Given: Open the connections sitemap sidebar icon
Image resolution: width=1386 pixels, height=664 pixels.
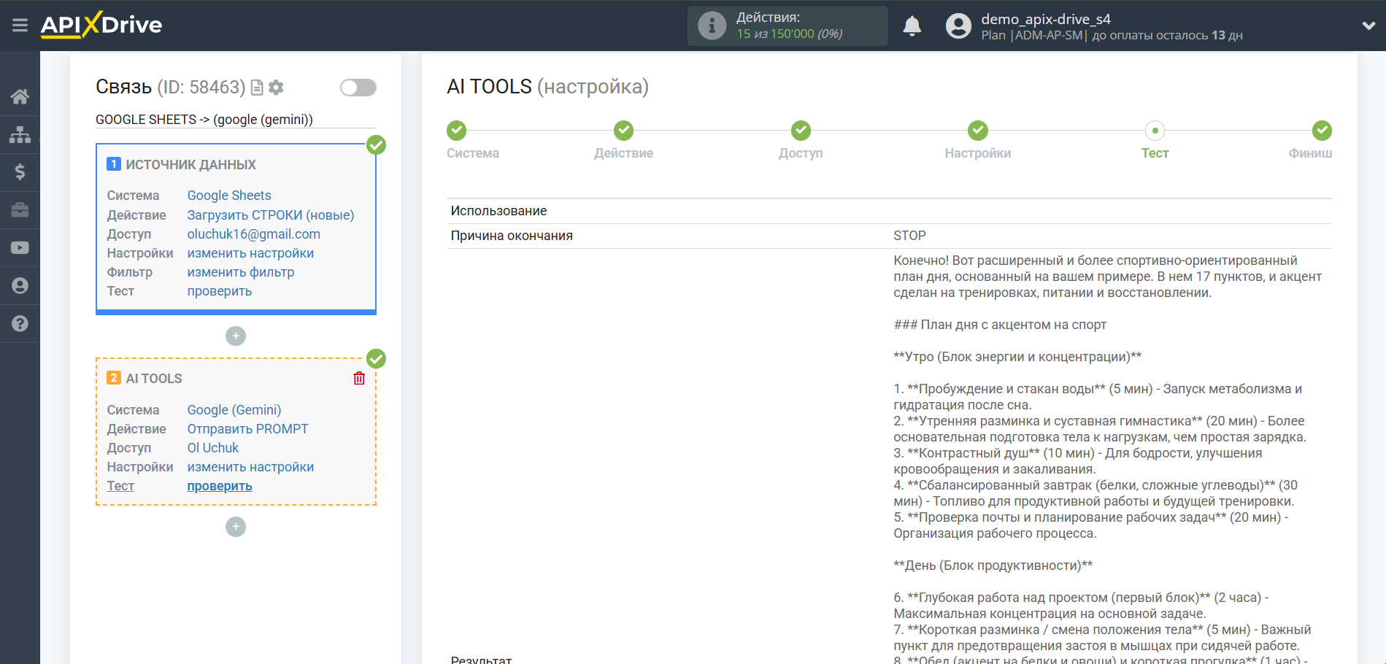Looking at the screenshot, I should click(20, 134).
